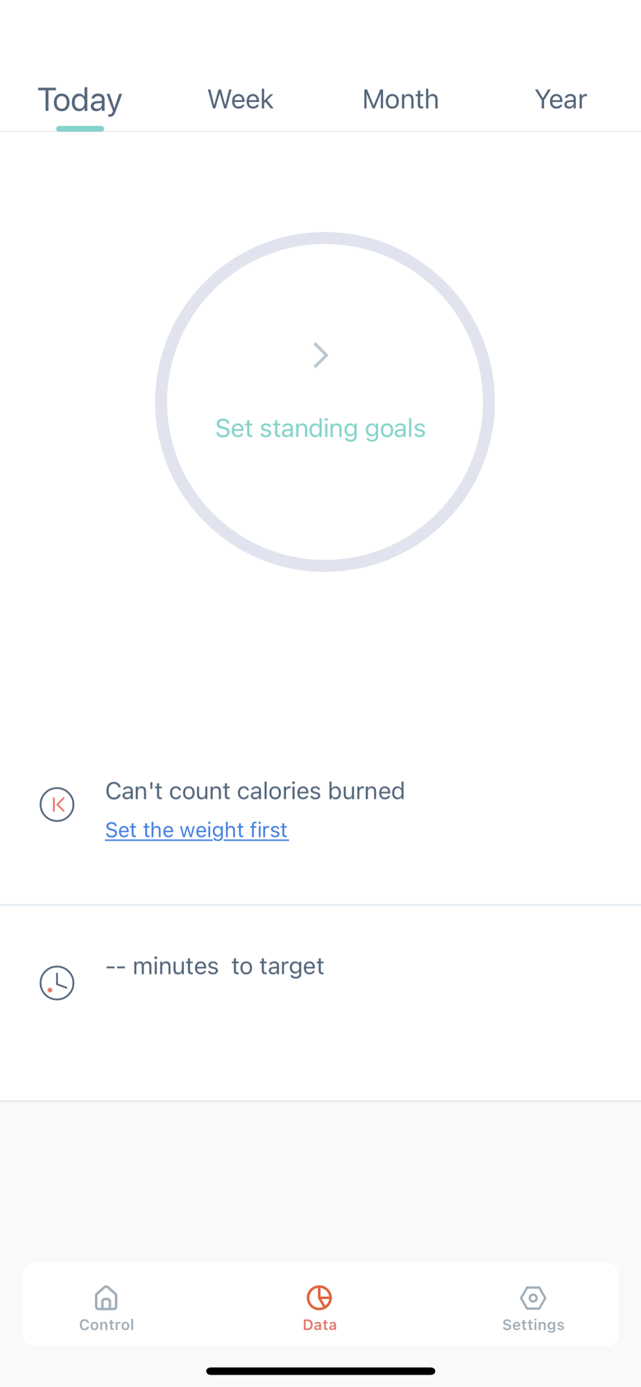This screenshot has width=641, height=1387.
Task: Switch to the Week tab
Action: (x=240, y=99)
